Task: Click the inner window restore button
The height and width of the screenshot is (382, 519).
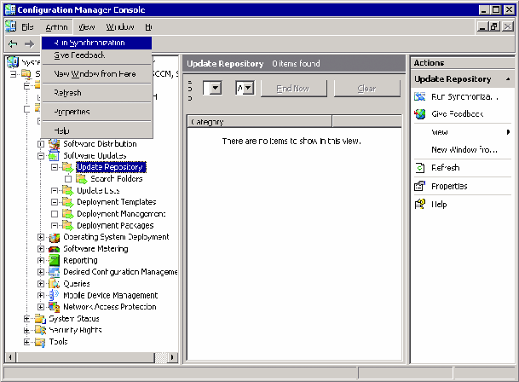Action: click(494, 26)
